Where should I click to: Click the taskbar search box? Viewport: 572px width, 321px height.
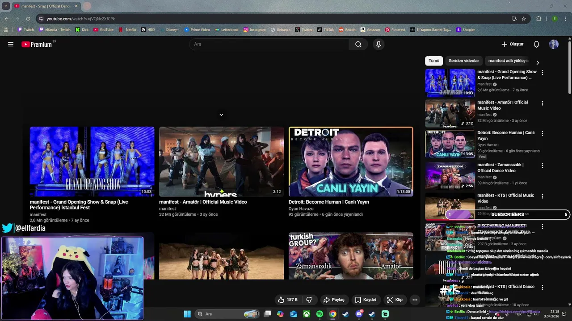click(228, 314)
